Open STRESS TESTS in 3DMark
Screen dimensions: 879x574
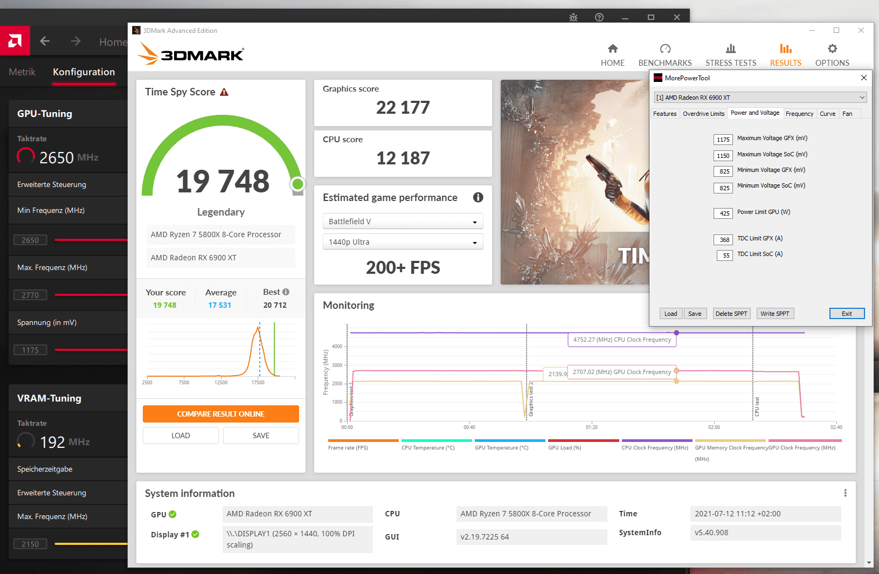tap(731, 55)
